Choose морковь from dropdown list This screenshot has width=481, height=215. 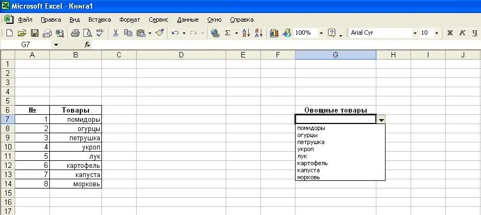pos(340,177)
